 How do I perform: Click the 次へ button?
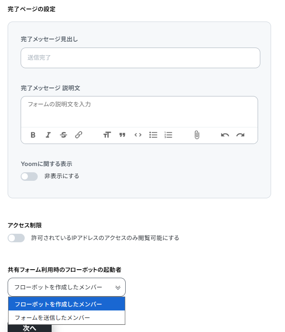pyautogui.click(x=30, y=328)
